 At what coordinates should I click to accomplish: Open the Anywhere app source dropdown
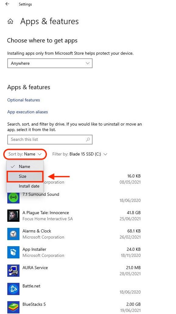50,63
